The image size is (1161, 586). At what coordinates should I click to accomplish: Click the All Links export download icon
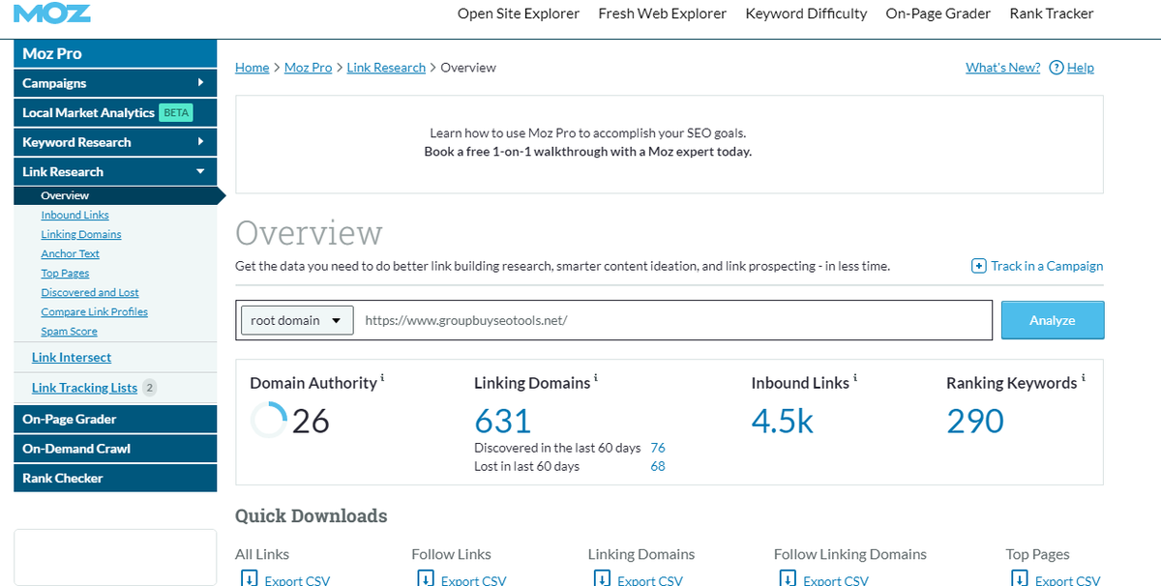pos(248,578)
